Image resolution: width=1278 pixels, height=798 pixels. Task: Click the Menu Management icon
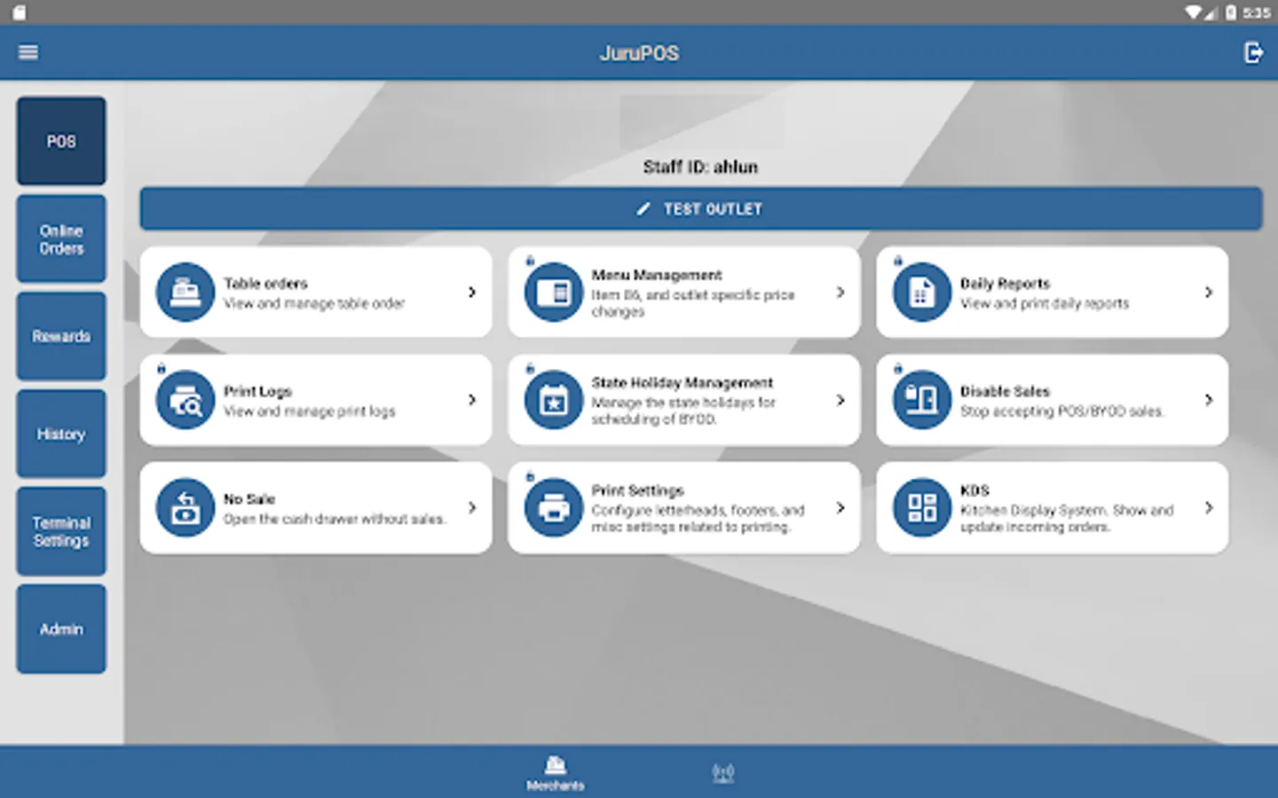(554, 292)
